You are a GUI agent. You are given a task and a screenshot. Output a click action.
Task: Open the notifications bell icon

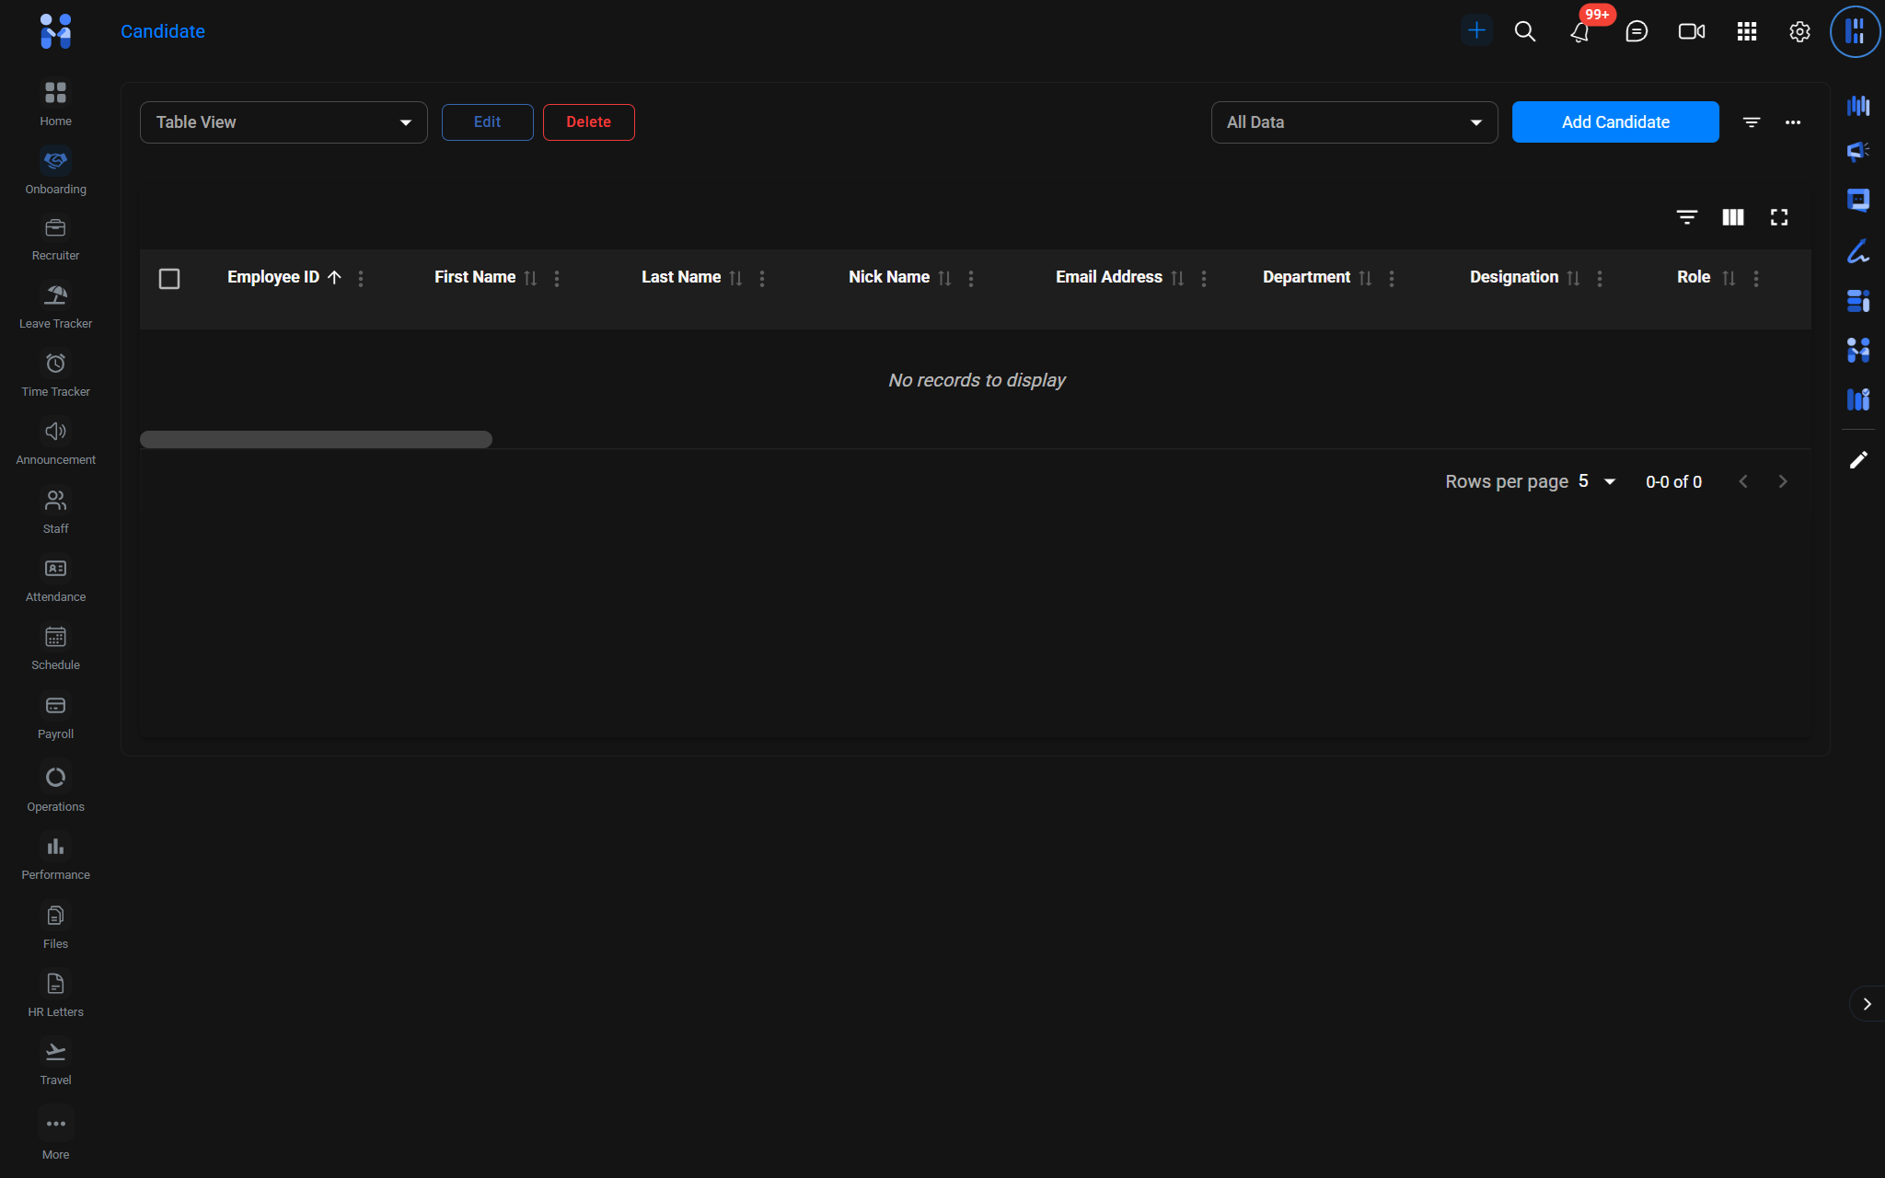(x=1579, y=31)
